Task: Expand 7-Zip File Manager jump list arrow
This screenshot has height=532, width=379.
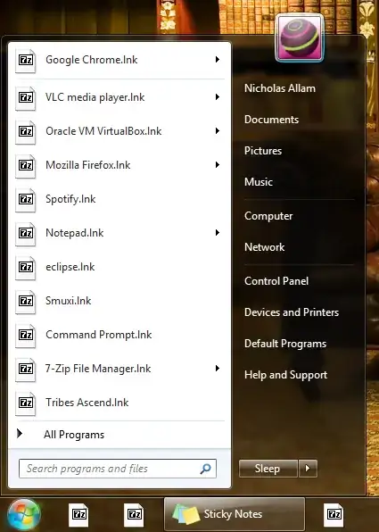Action: click(x=218, y=369)
